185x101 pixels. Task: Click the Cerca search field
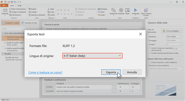coord(20,29)
